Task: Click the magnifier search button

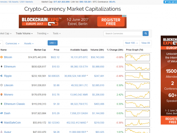Action: point(146,34)
